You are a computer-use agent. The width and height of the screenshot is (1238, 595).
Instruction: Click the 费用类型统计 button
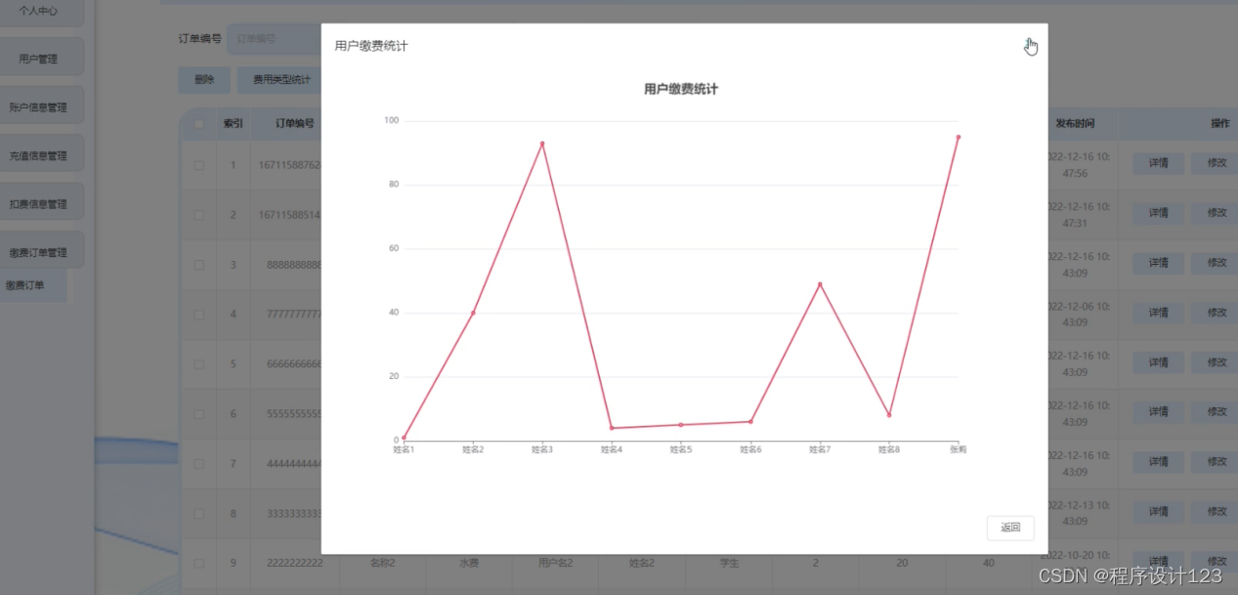click(280, 80)
